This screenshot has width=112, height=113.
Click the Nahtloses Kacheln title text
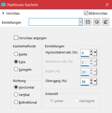[x=23, y=5]
